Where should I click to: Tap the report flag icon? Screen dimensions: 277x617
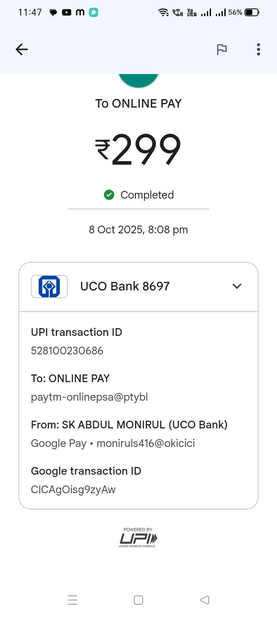point(222,49)
